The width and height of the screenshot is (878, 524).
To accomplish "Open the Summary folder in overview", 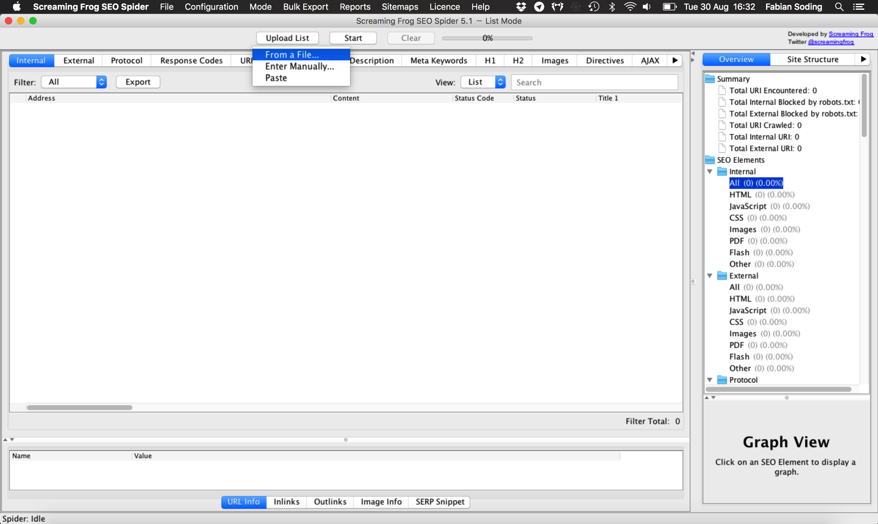I will click(x=728, y=79).
